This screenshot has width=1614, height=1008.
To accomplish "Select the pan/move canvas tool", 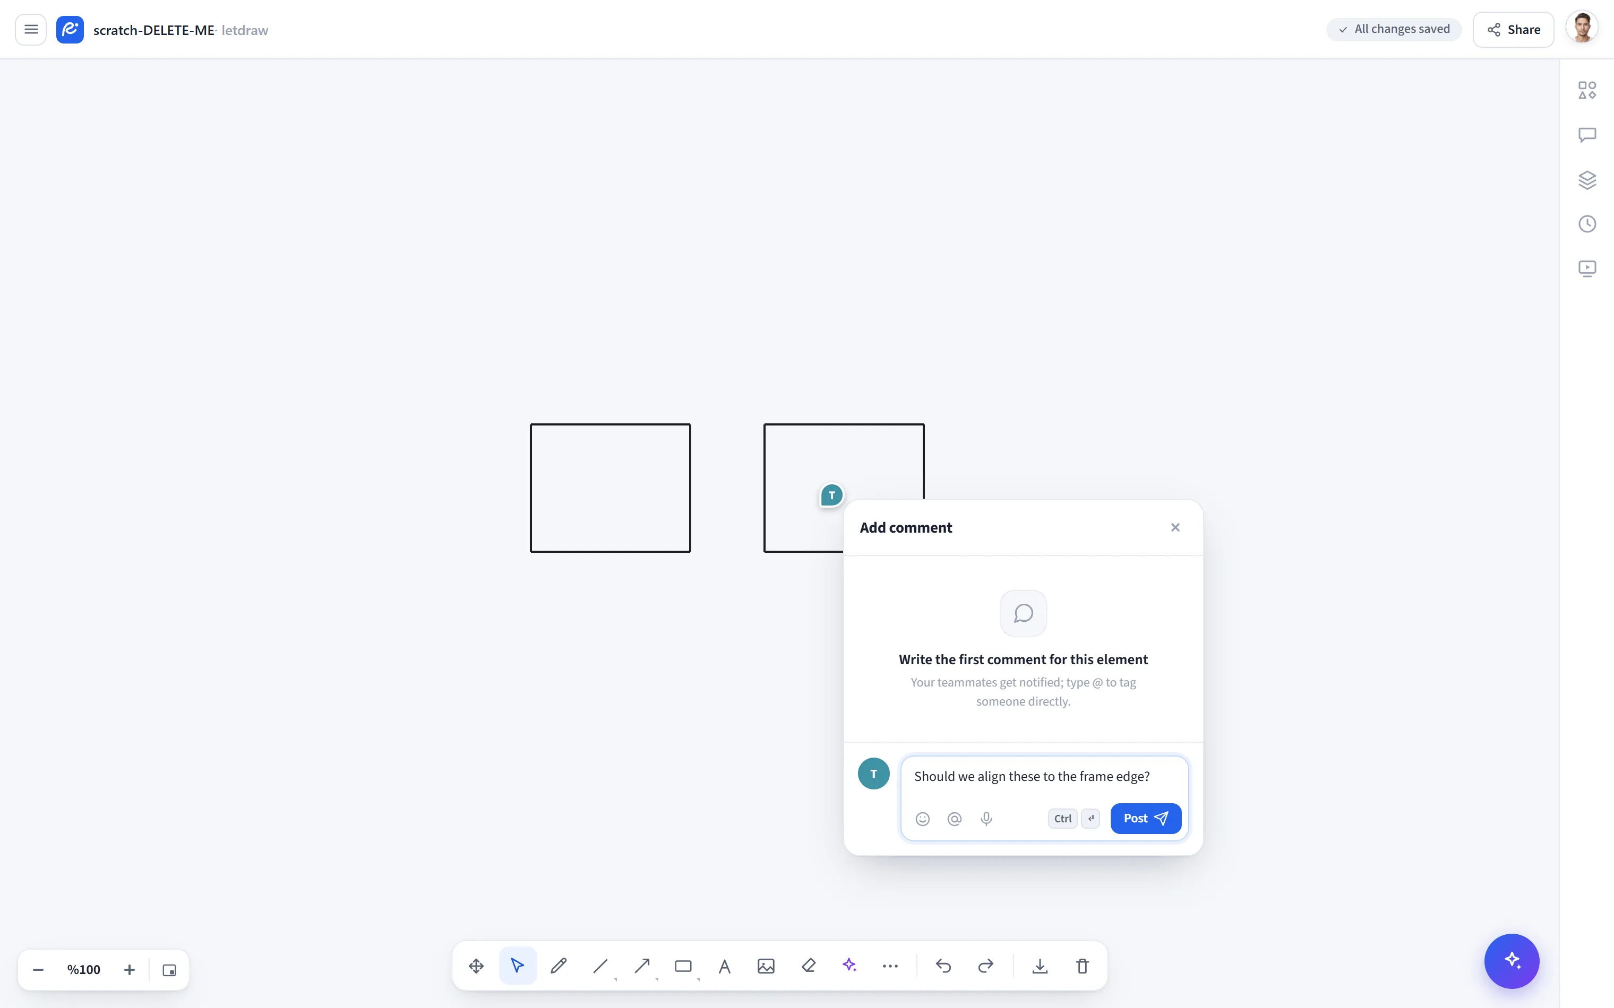I will coord(476,966).
